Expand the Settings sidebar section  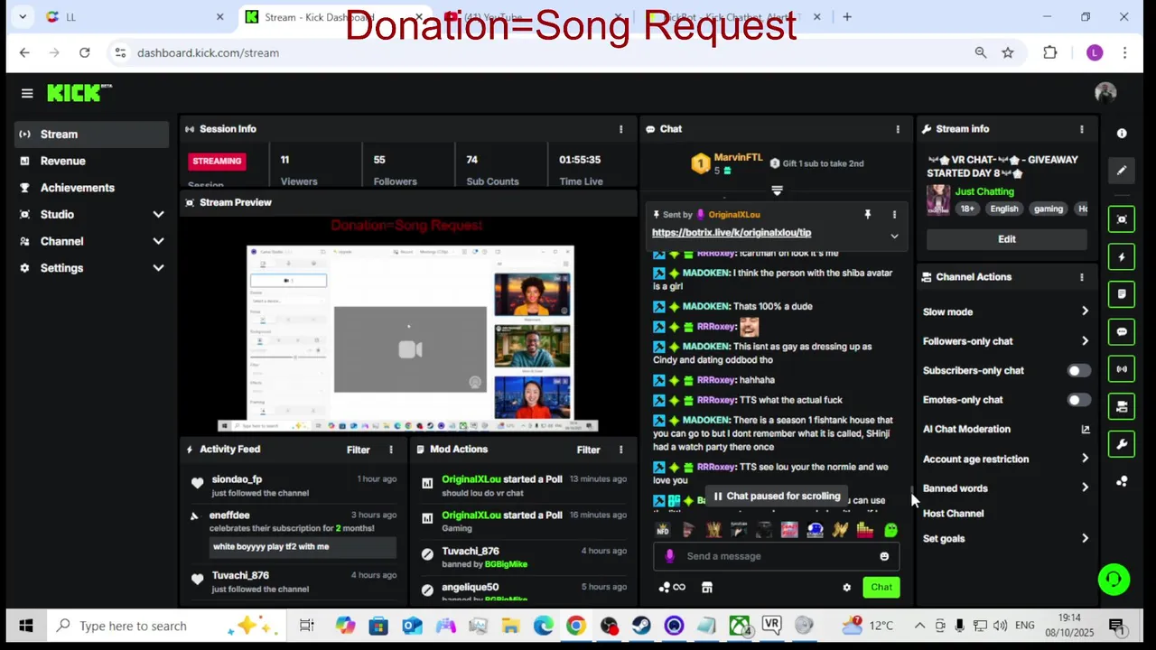pyautogui.click(x=158, y=268)
